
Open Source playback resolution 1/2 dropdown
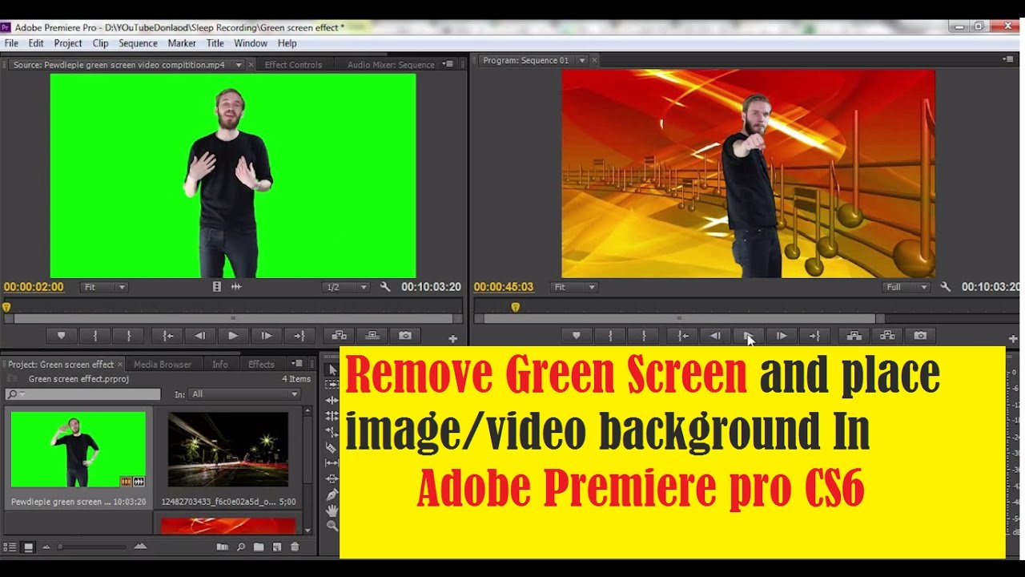tap(346, 287)
